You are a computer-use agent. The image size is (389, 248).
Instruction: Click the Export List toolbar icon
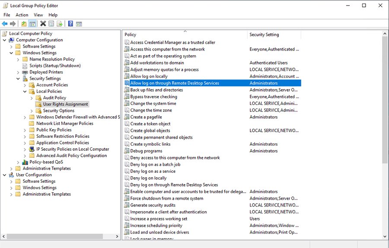(59, 24)
